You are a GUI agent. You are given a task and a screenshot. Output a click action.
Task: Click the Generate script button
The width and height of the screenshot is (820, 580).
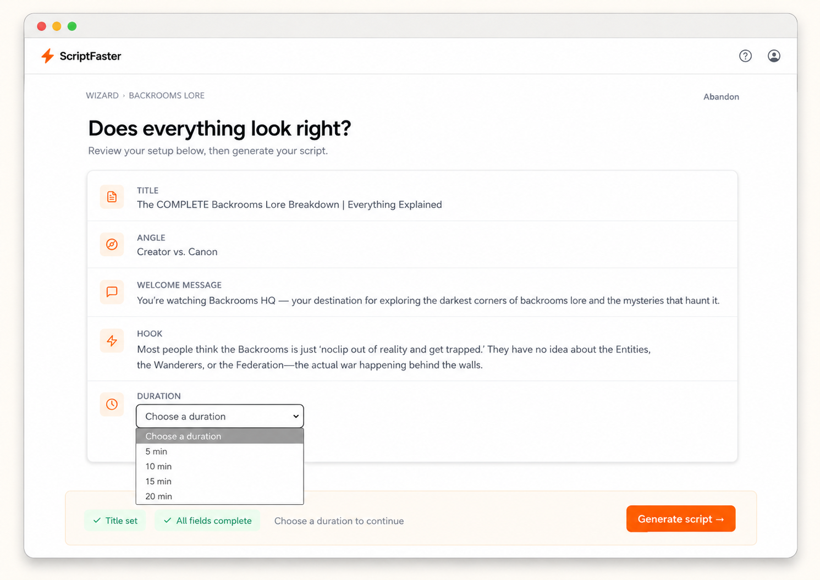pyautogui.click(x=681, y=518)
